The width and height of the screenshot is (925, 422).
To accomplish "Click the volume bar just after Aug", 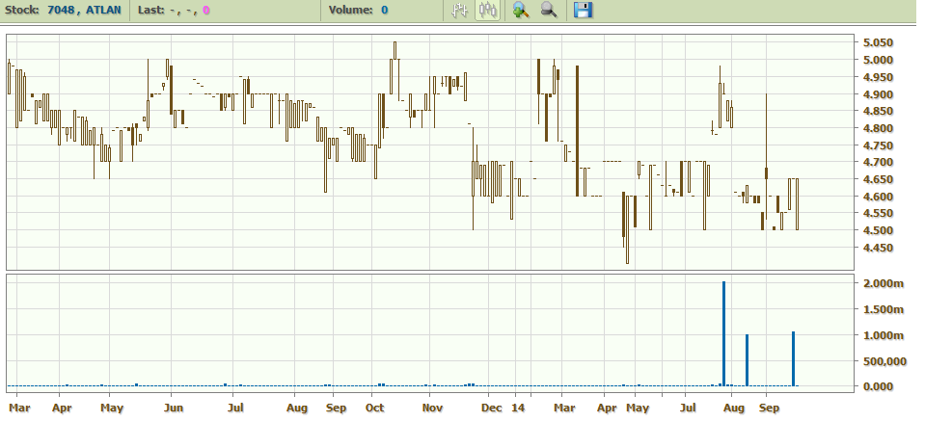I will [747, 360].
